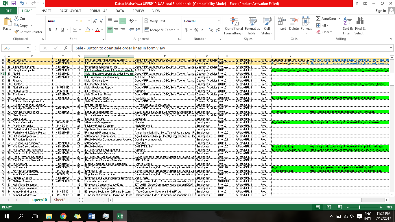
Task: Decrease the font size
Action: coord(102,21)
